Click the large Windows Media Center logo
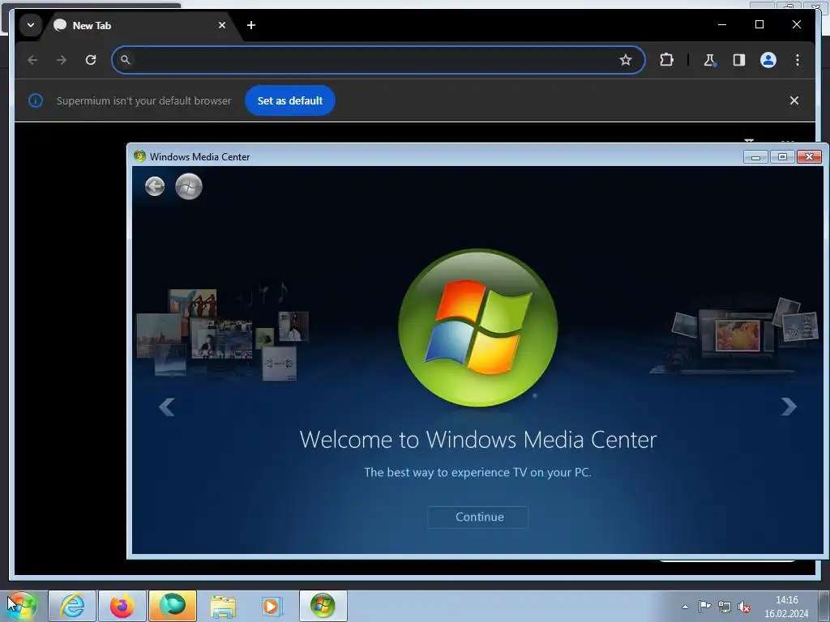The height and width of the screenshot is (622, 830). pyautogui.click(x=478, y=328)
